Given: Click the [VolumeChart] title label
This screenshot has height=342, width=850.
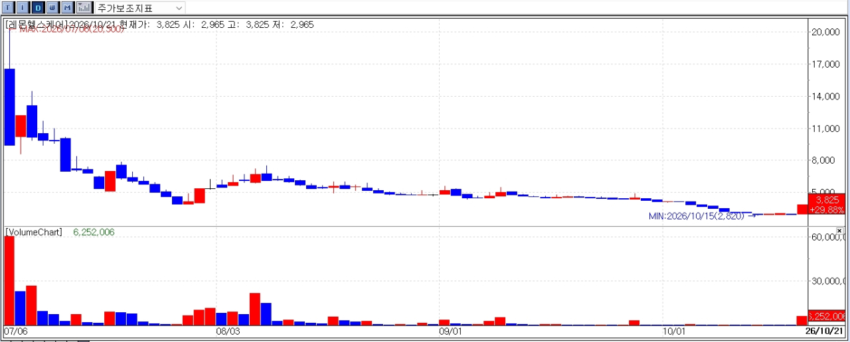Looking at the screenshot, I should (34, 232).
